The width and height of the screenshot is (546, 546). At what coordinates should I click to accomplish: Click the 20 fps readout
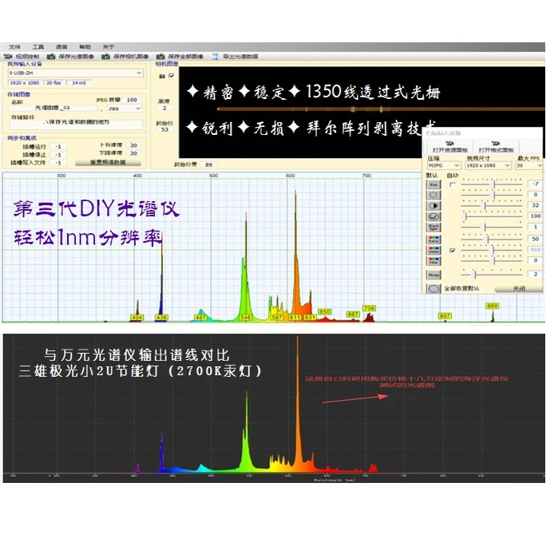pos(53,83)
